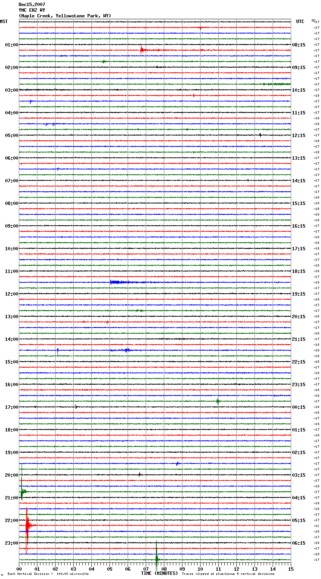
Task: Click the 03:15 UTC time label
Action: [x=299, y=475]
